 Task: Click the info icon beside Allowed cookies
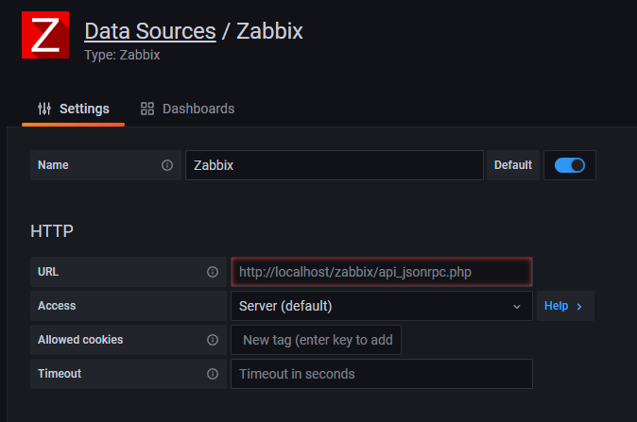coord(213,340)
